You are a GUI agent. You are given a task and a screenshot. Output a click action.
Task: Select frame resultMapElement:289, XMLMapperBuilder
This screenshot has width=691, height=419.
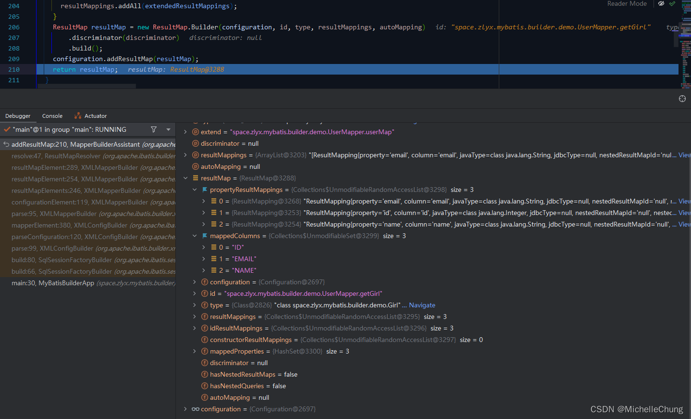point(87,167)
